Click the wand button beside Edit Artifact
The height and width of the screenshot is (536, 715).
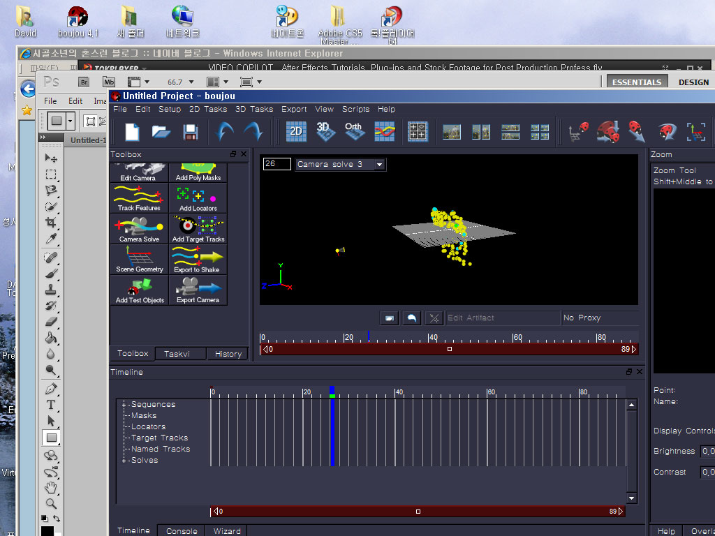434,318
